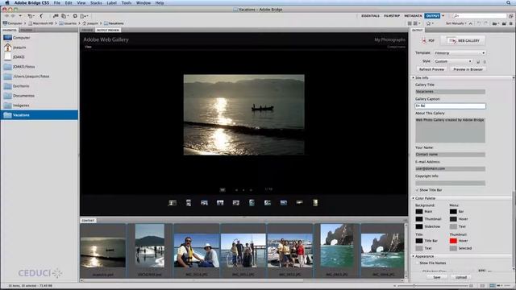Click the Gallery Caption input field
Screen dimensions: 516x290
[450, 106]
